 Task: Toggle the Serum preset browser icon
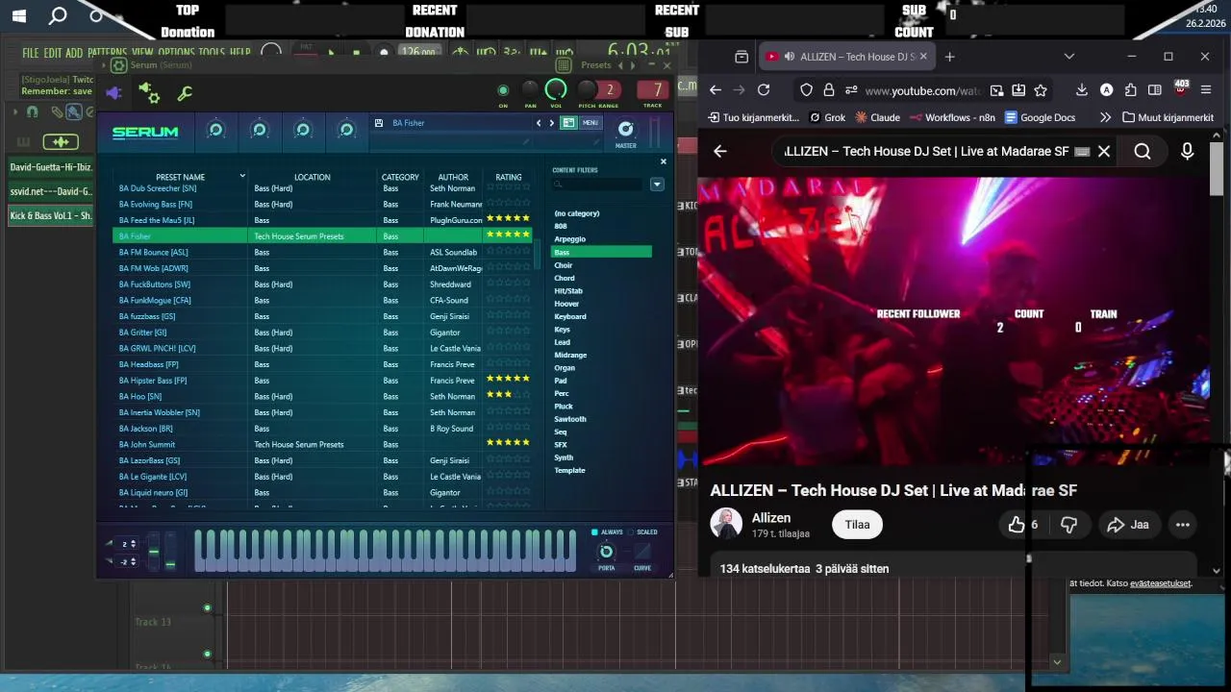568,123
